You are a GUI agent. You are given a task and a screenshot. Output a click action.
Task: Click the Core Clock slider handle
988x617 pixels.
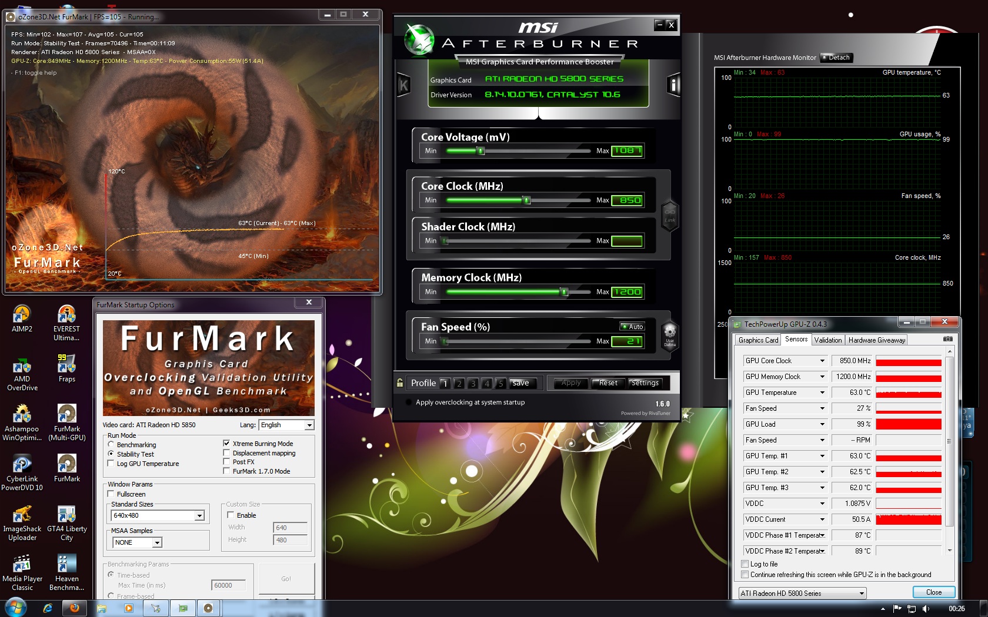point(527,200)
